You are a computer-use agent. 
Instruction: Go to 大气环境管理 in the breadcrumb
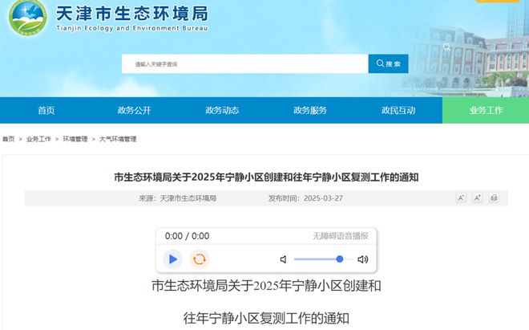point(118,139)
